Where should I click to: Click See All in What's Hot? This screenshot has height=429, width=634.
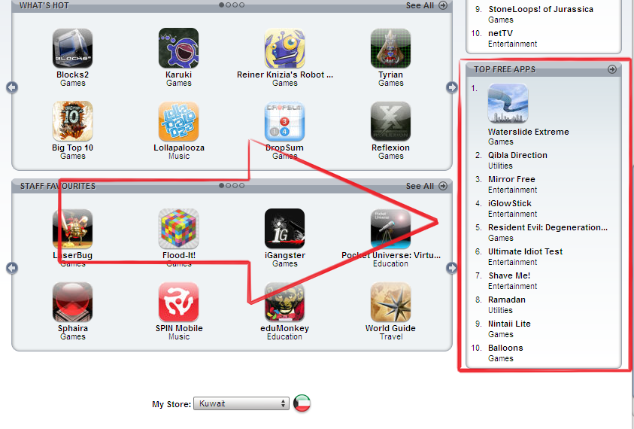420,5
